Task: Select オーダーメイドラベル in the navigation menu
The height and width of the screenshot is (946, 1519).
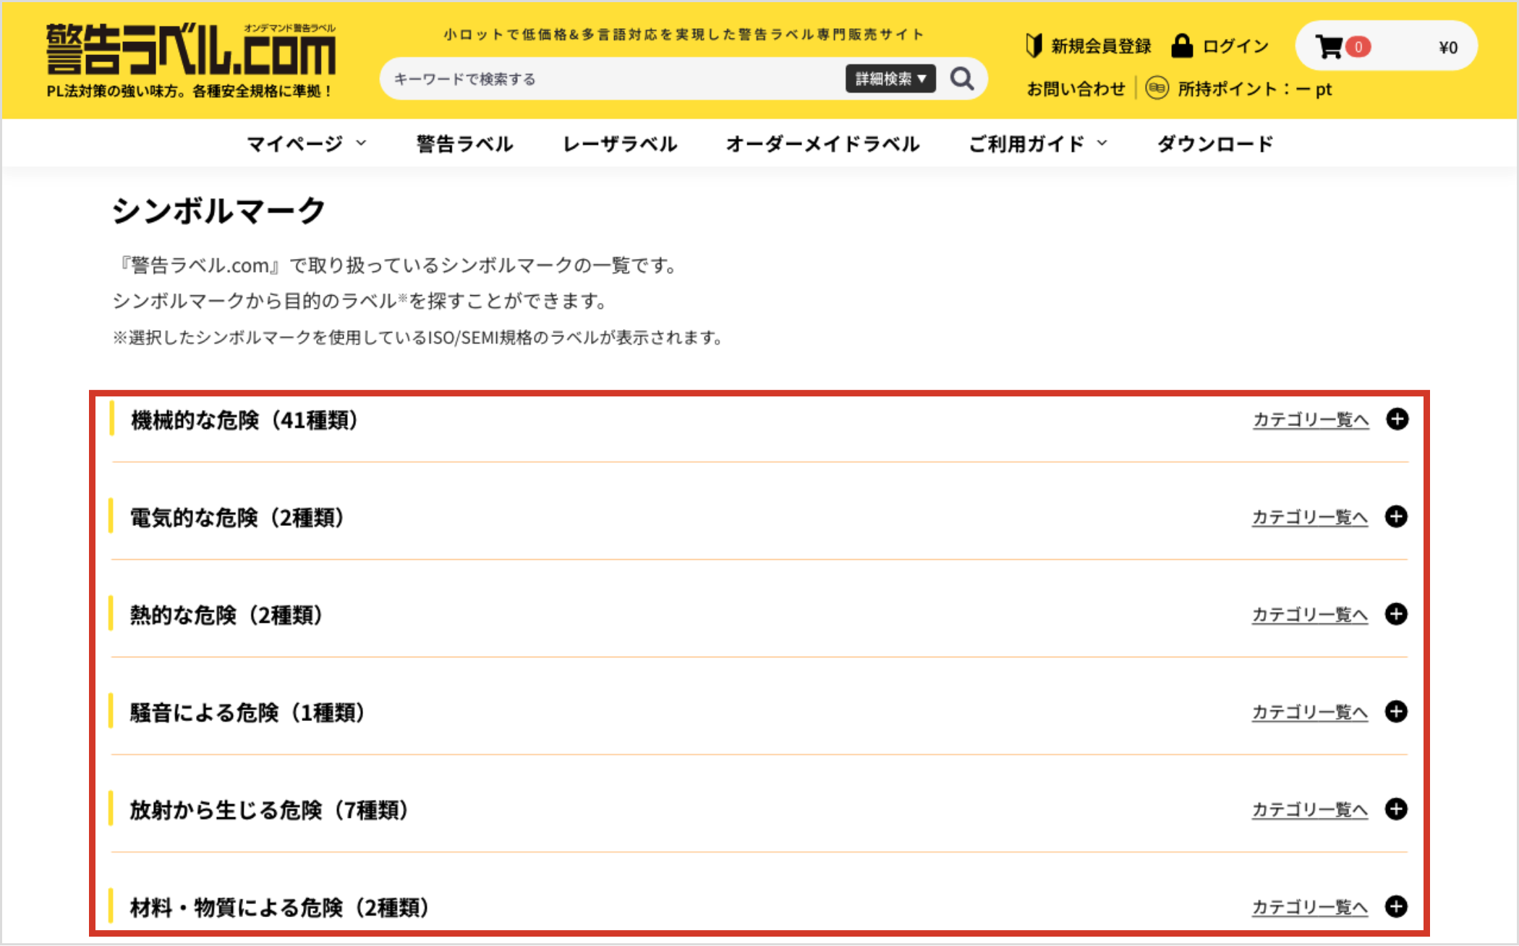Action: pyautogui.click(x=822, y=143)
